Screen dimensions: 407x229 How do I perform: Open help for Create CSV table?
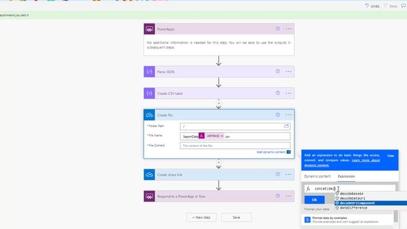[x=278, y=93]
